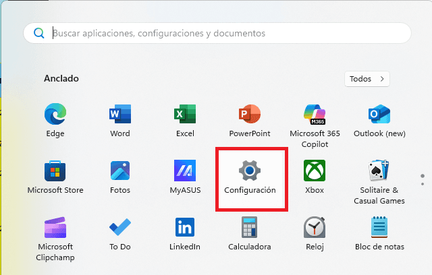Open MyASUS
432x275 pixels.
point(185,177)
